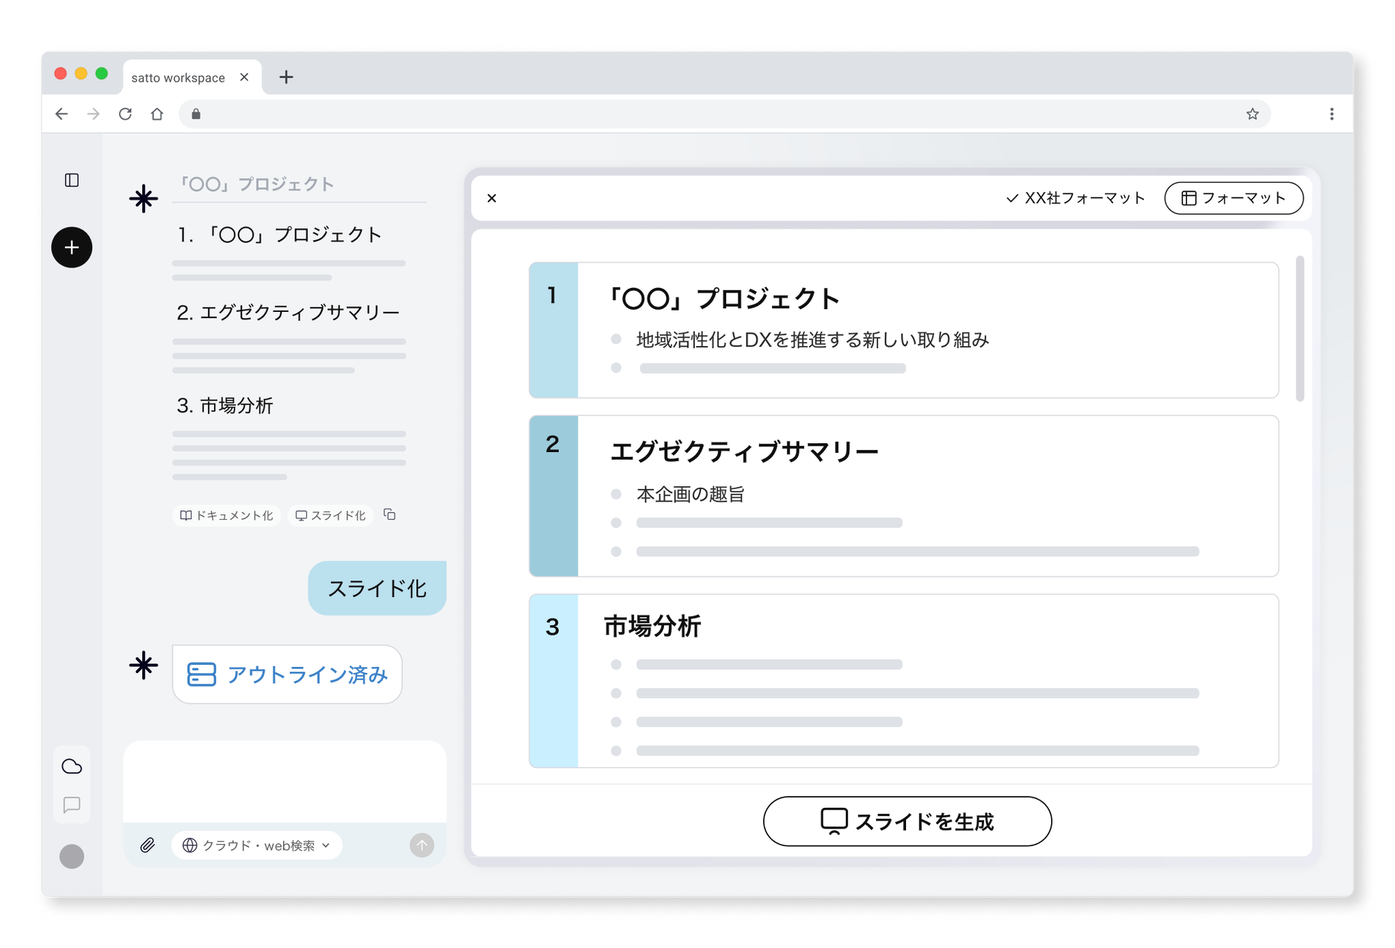Click the アウトライン済み status button

(287, 674)
